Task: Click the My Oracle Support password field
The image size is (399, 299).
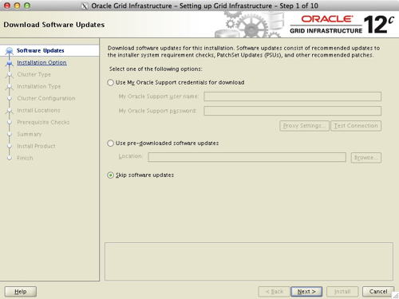Action: 292,111
